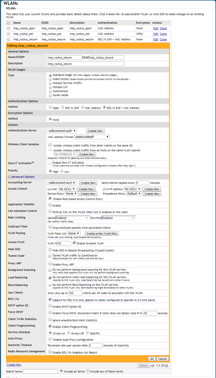Screen dimensions: 216x378
Task: Select Autonomous WLAN type
Action: (x=50, y=91)
